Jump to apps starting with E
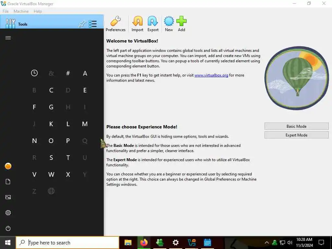The height and width of the screenshot is (249, 332). (x=85, y=90)
